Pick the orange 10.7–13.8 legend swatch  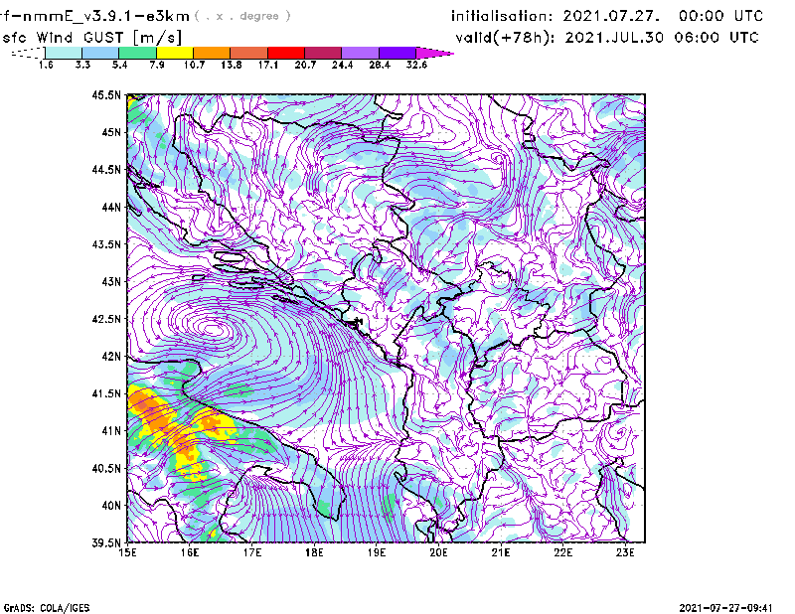tap(212, 53)
